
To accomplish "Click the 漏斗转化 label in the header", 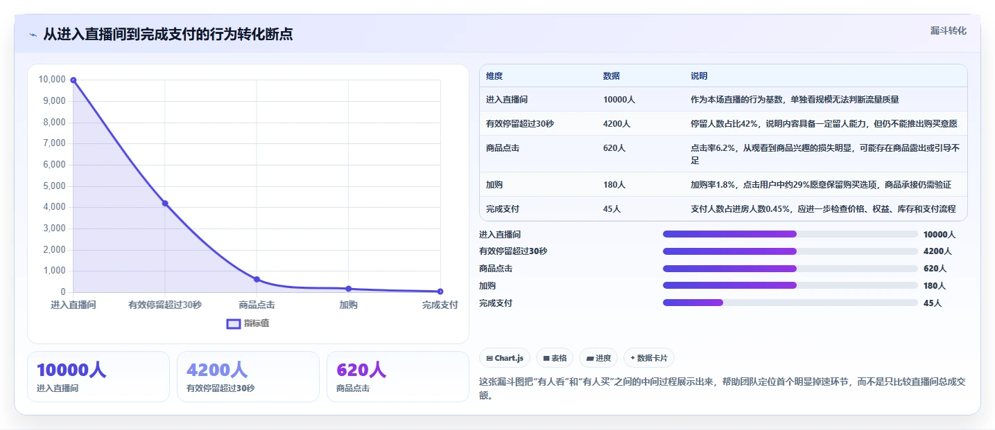I will (x=948, y=31).
